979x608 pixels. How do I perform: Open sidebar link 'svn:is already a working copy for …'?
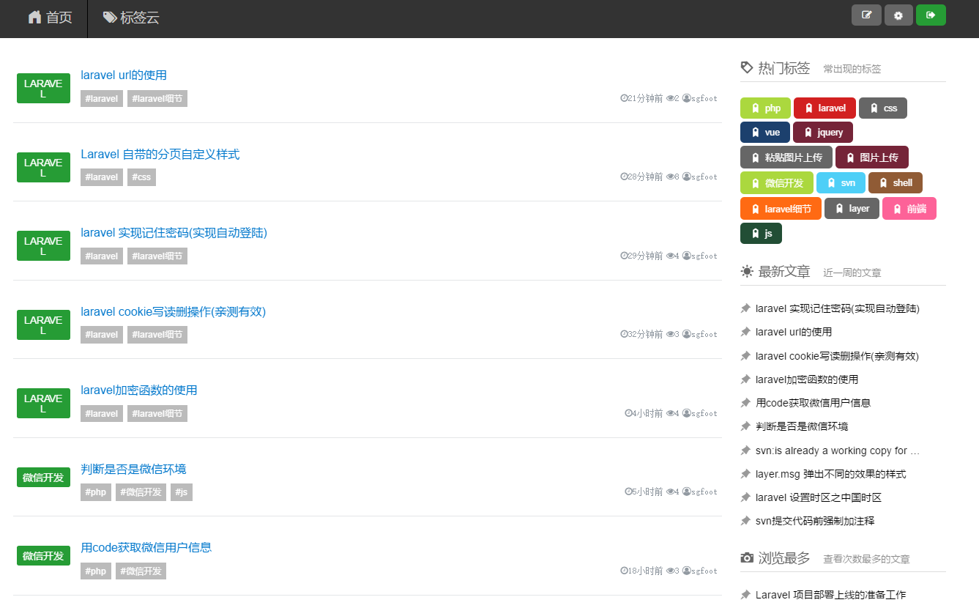click(838, 451)
